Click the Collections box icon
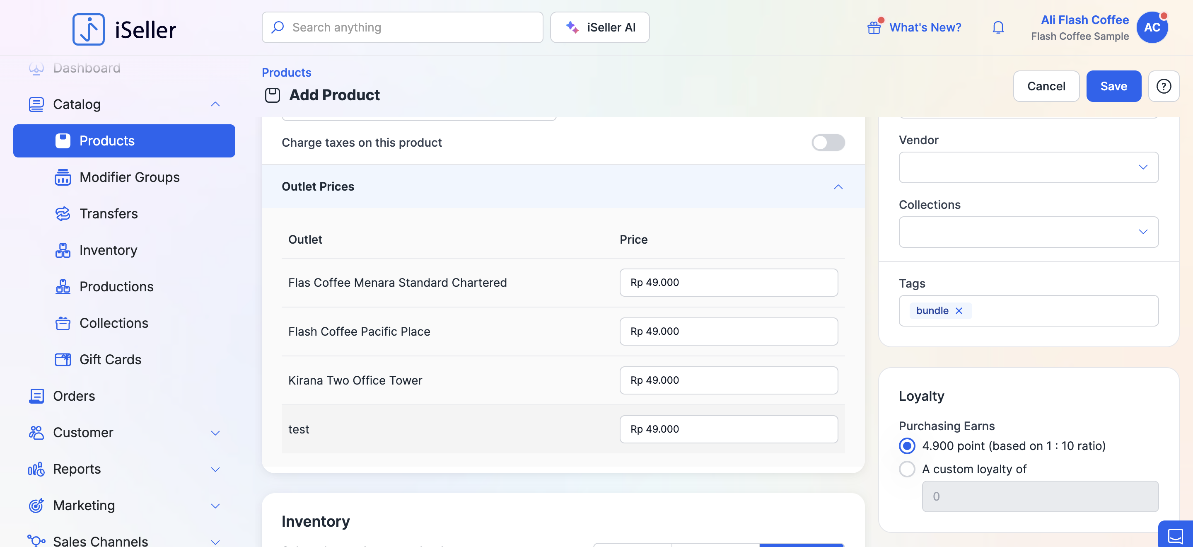The height and width of the screenshot is (547, 1193). pyautogui.click(x=63, y=323)
